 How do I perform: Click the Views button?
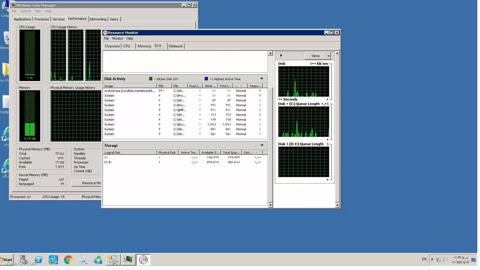[315, 56]
